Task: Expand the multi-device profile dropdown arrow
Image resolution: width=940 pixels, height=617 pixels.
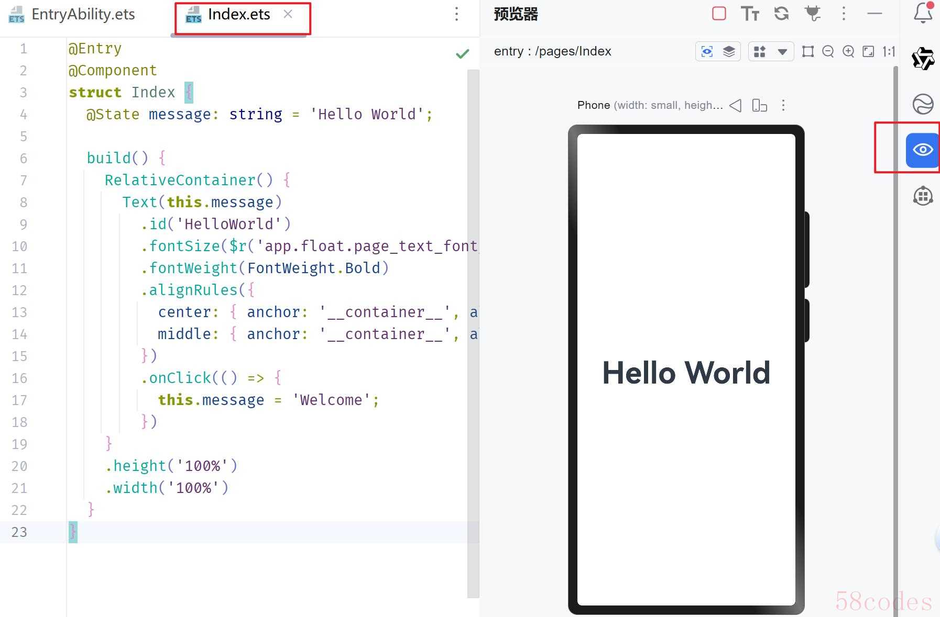Action: [x=782, y=51]
